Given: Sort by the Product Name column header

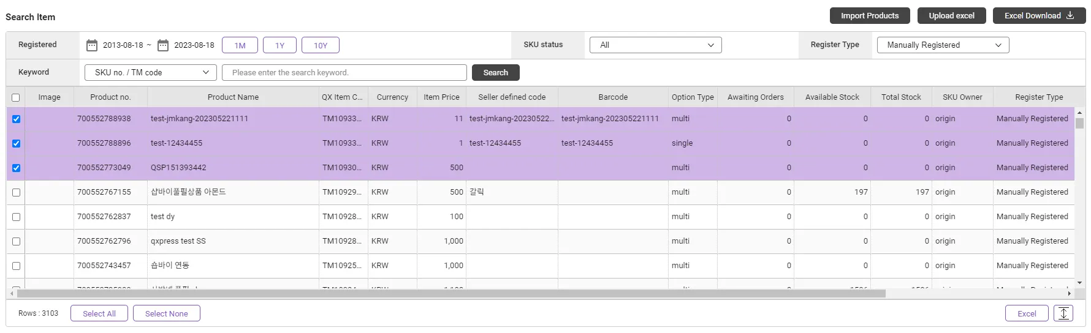Looking at the screenshot, I should pos(233,97).
